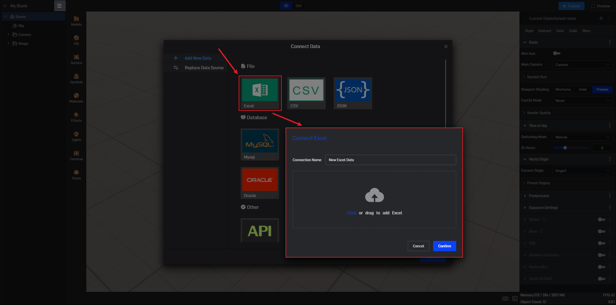616x305 pixels.
Task: Select Replace Data Sourse menu item
Action: coord(204,68)
